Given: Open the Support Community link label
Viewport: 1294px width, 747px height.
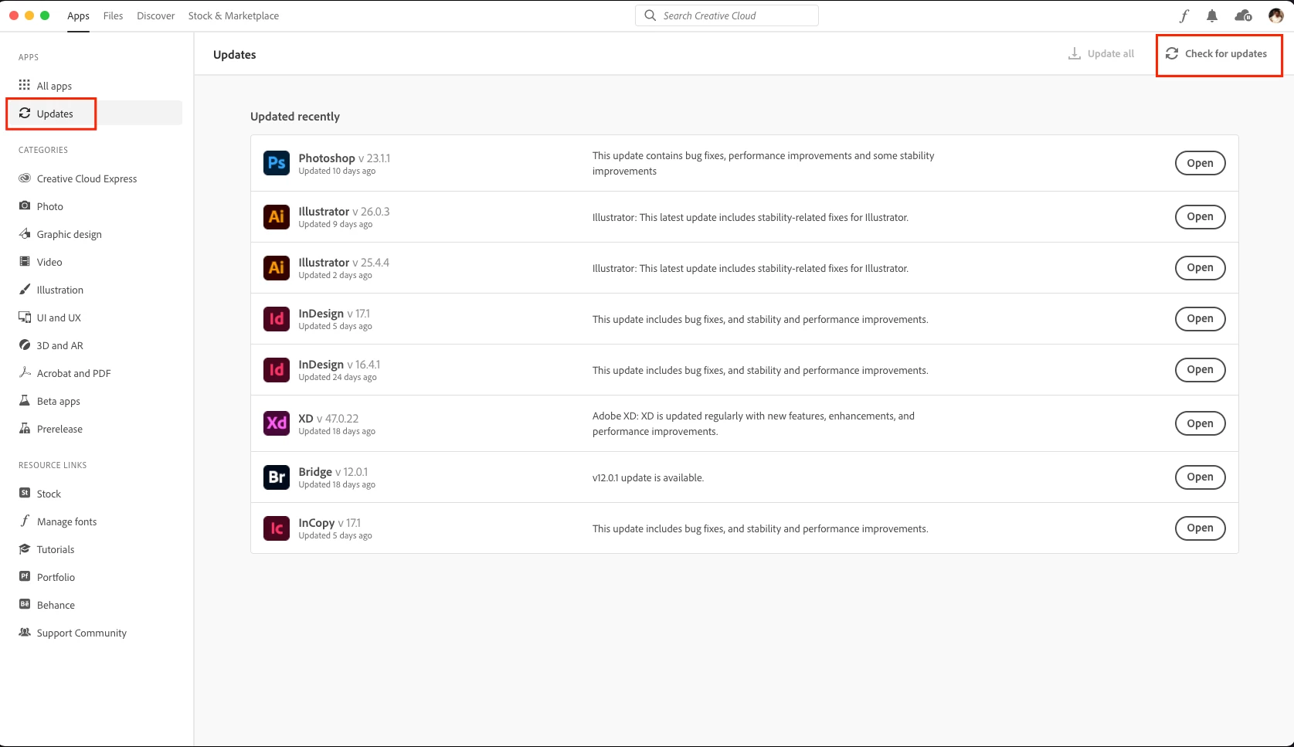Looking at the screenshot, I should pos(82,633).
